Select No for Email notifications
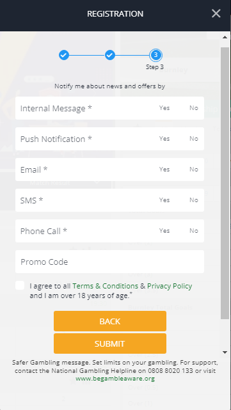This screenshot has height=410, width=231. pos(194,170)
